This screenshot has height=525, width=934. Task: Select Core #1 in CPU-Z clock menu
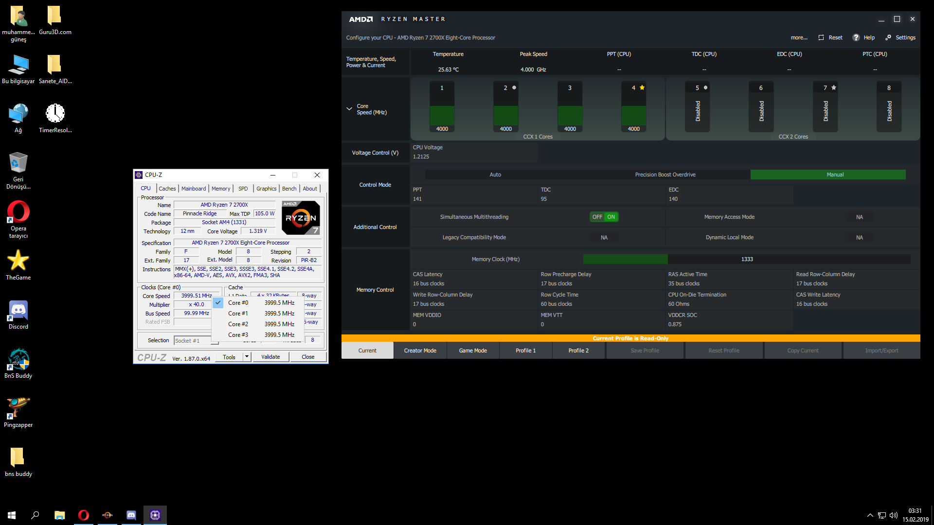pyautogui.click(x=258, y=314)
